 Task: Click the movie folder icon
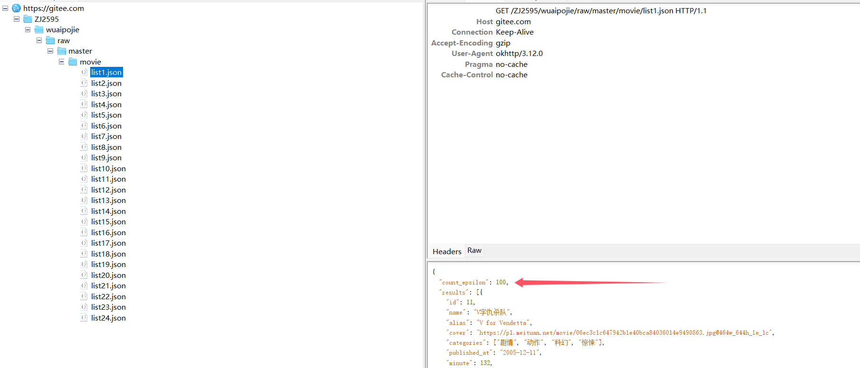73,62
